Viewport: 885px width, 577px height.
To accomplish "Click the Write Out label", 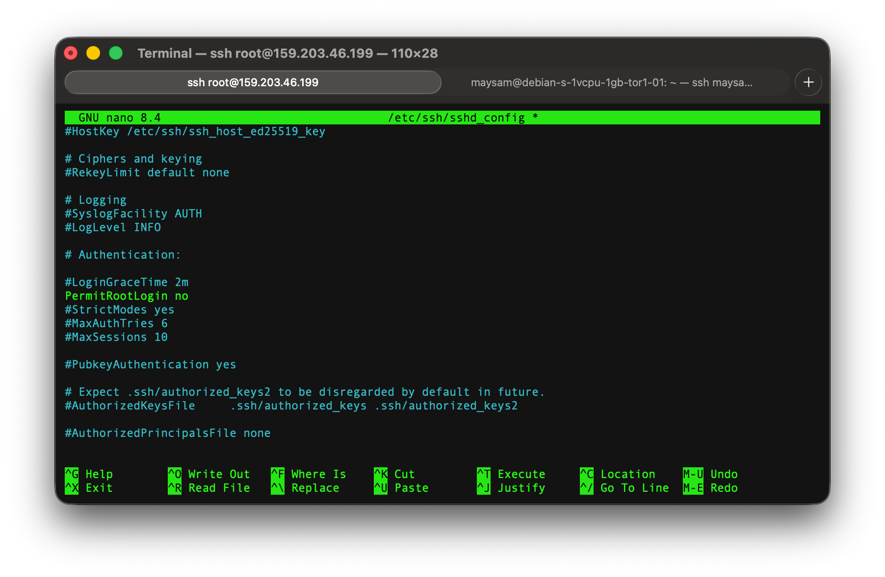I will (x=219, y=474).
